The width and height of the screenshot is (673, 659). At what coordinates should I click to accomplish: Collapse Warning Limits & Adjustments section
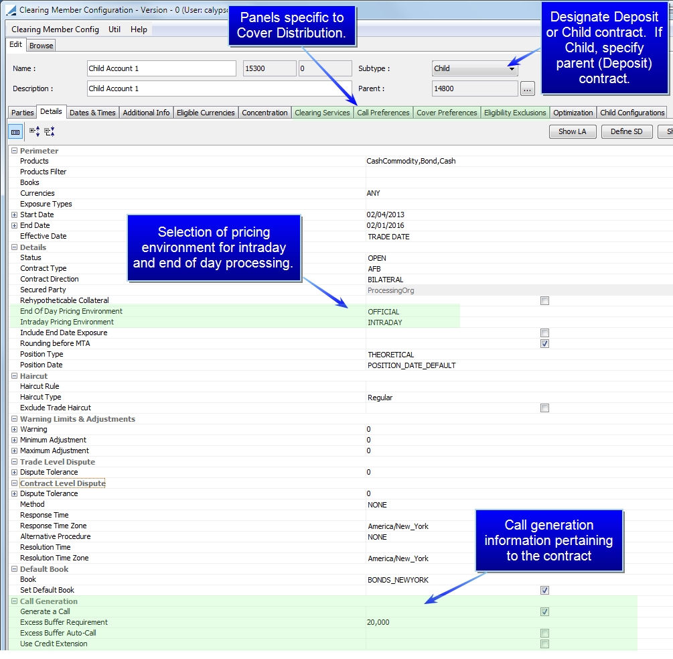(x=14, y=419)
